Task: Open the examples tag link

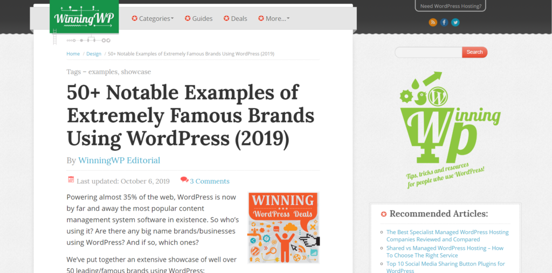Action: pyautogui.click(x=103, y=72)
